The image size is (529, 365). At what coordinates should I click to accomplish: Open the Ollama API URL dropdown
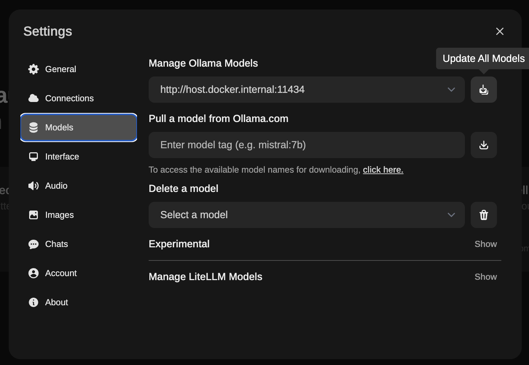click(451, 89)
